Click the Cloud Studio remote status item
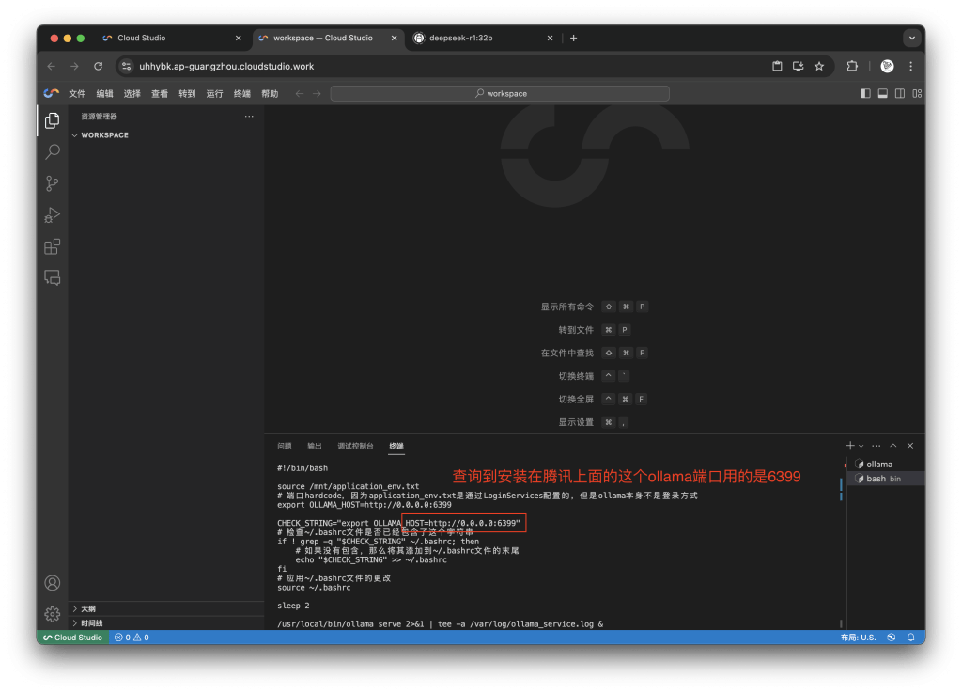962x693 pixels. click(72, 638)
